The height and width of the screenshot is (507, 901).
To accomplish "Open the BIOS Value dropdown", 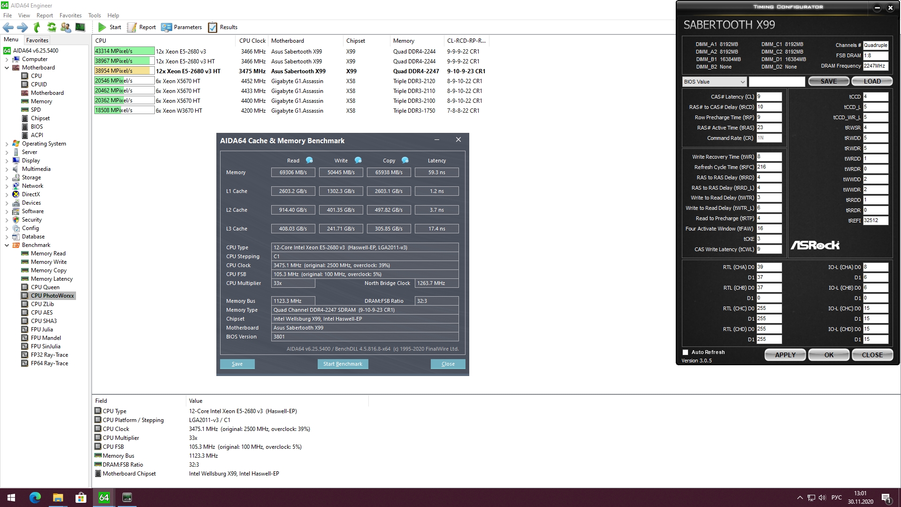I will click(x=714, y=82).
